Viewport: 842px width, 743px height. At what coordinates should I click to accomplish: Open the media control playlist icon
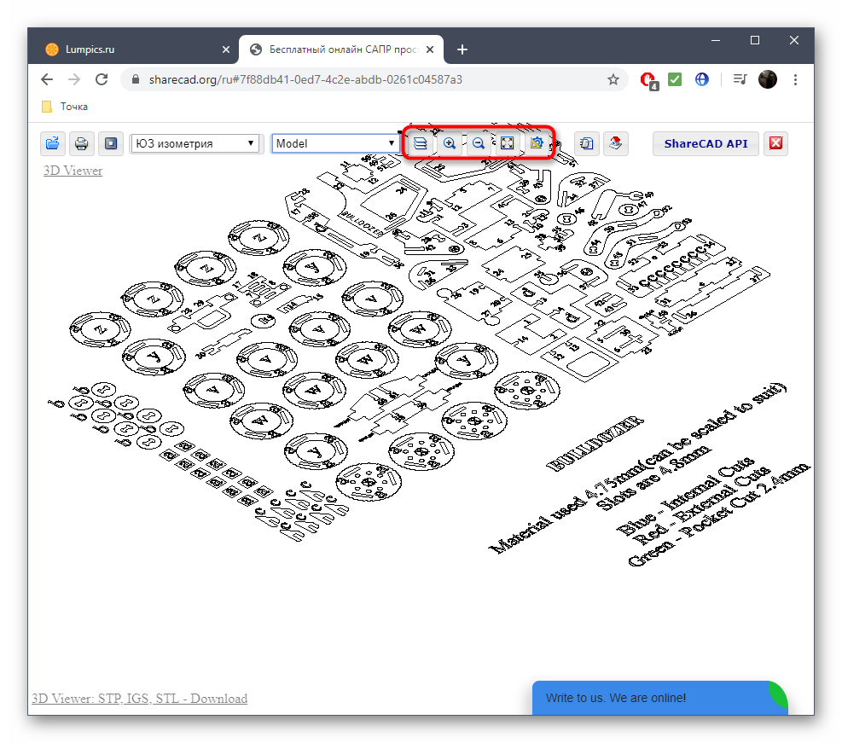740,79
